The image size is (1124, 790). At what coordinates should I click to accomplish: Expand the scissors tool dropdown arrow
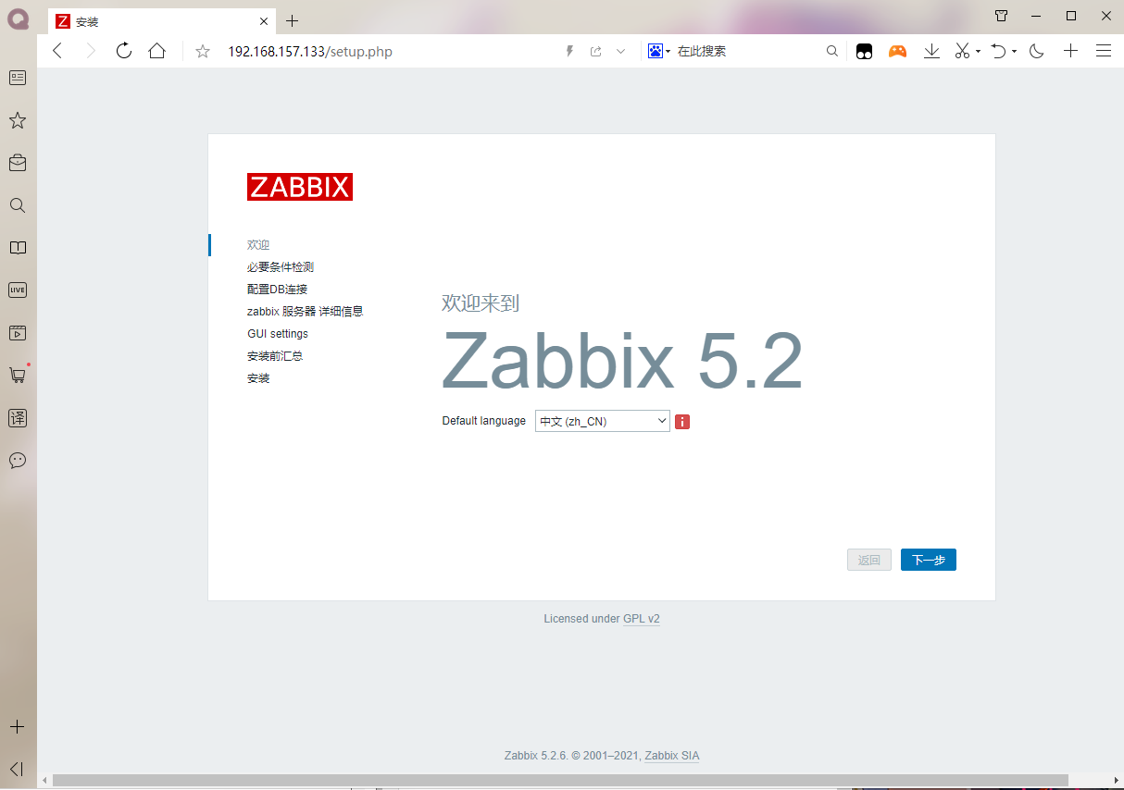coord(978,52)
